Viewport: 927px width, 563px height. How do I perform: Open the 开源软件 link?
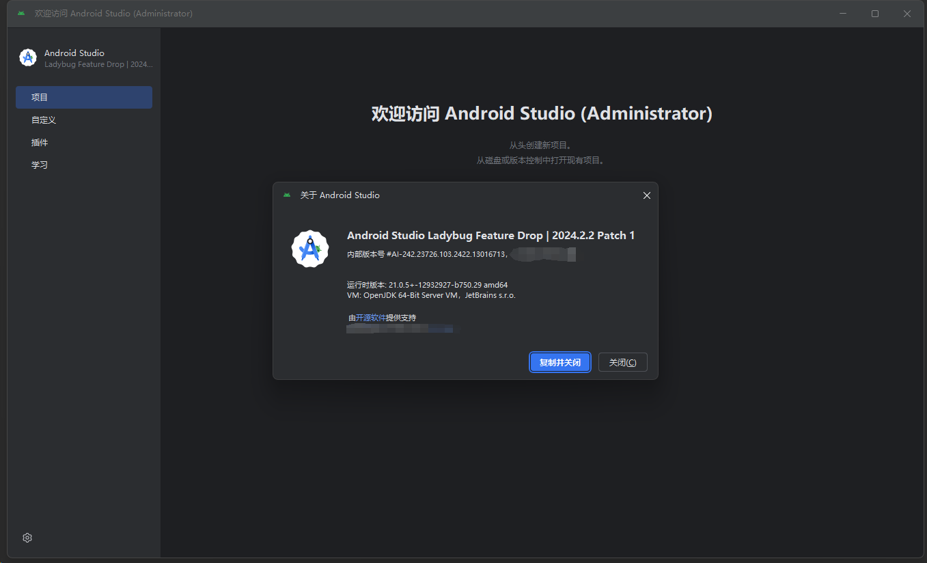[371, 318]
